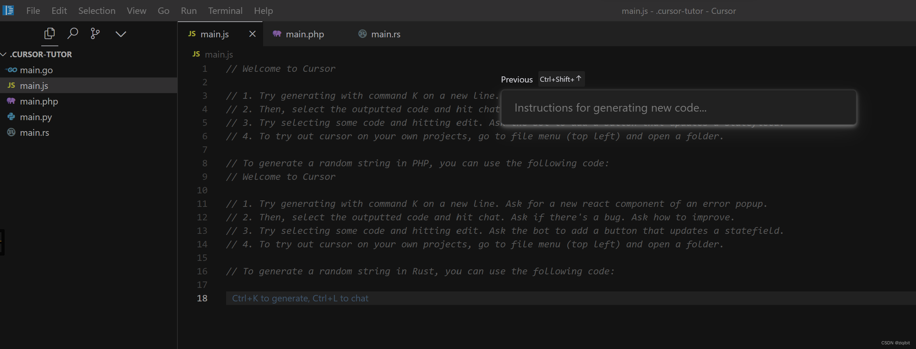Open the Edit menu
The width and height of the screenshot is (916, 349).
pyautogui.click(x=59, y=11)
